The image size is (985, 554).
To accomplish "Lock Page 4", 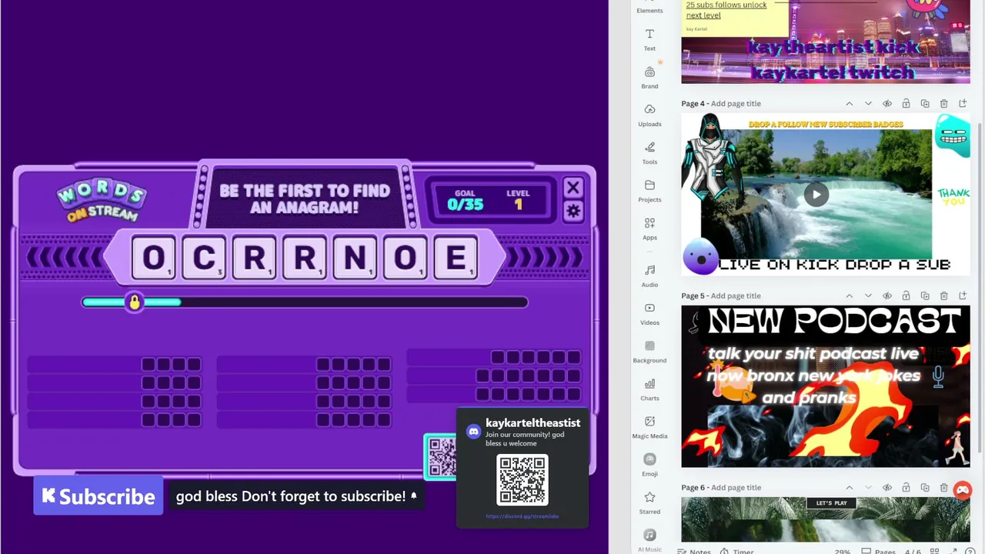I will (906, 103).
